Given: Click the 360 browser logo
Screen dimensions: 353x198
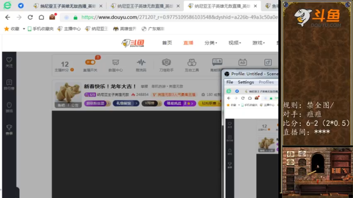Looking at the screenshot, I should [x=8, y=5].
